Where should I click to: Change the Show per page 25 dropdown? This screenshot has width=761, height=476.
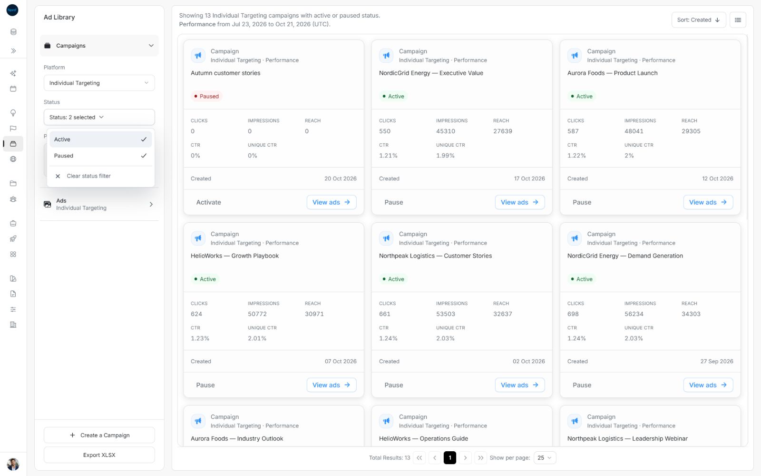tap(545, 458)
